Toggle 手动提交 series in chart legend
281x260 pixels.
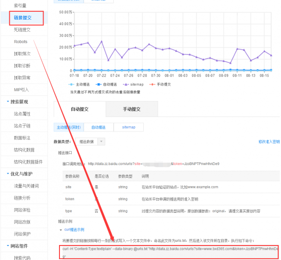[x=160, y=84]
